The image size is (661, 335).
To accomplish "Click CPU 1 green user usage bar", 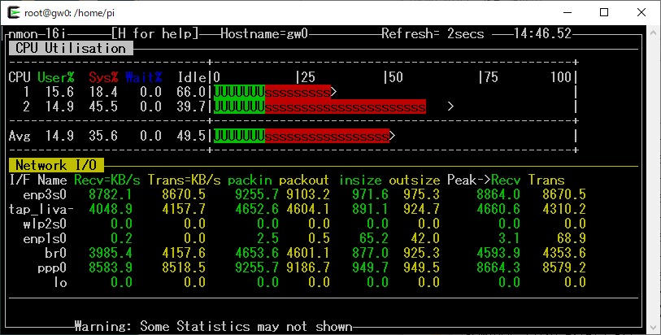I will click(240, 92).
